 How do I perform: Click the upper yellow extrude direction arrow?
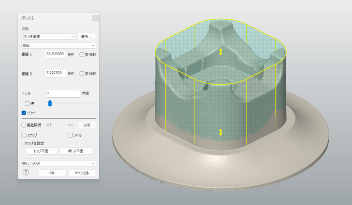[221, 52]
